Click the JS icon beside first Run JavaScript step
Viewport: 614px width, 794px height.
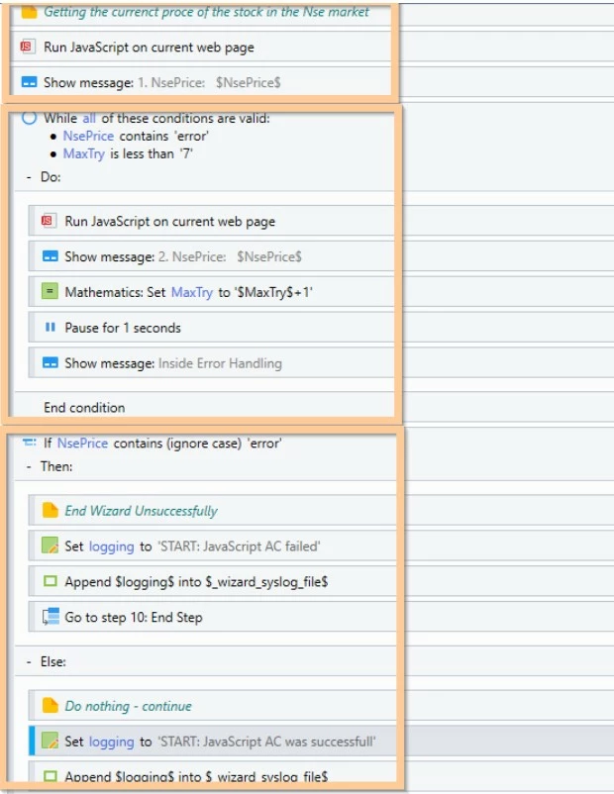pyautogui.click(x=28, y=47)
